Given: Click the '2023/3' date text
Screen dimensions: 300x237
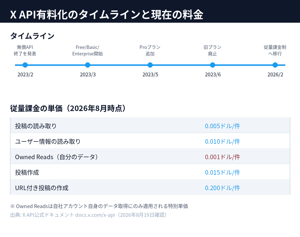Looking at the screenshot, I should (88, 75).
